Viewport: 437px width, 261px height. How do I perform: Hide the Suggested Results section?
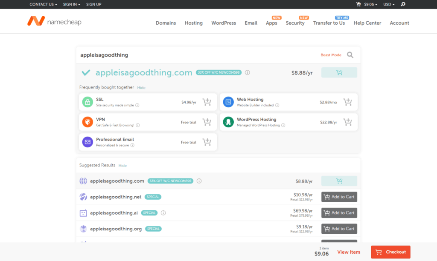click(x=122, y=166)
